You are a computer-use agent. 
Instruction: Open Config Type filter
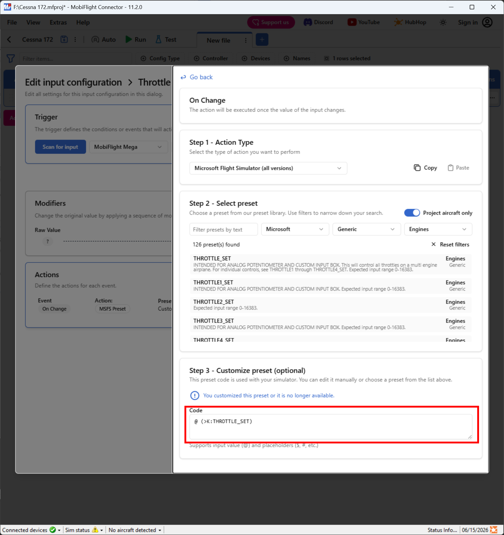click(x=160, y=58)
